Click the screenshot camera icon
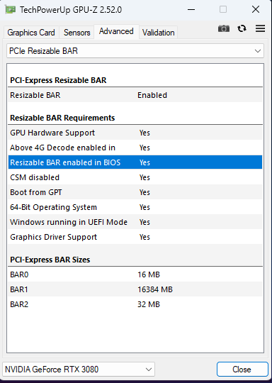Viewport: 272px width, 383px height. (223, 28)
